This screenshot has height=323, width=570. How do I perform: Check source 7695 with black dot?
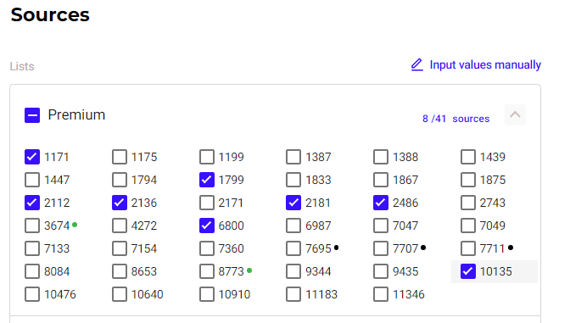pos(293,248)
